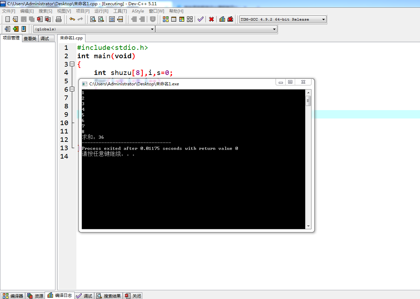Image resolution: width=420 pixels, height=299 pixels.
Task: Click the Compile icon with four colored squares
Action: tap(166, 19)
